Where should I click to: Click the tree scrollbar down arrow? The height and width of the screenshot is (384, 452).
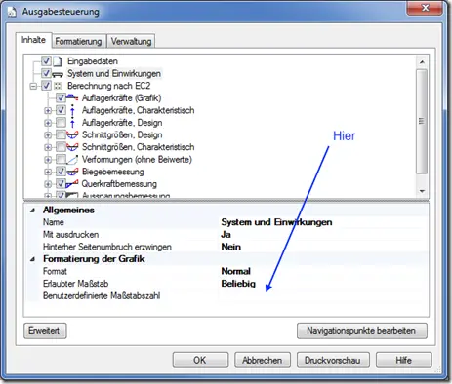[422, 191]
